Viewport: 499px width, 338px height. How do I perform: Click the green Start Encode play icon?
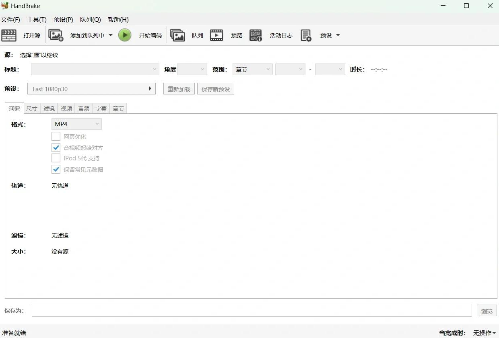tap(125, 35)
